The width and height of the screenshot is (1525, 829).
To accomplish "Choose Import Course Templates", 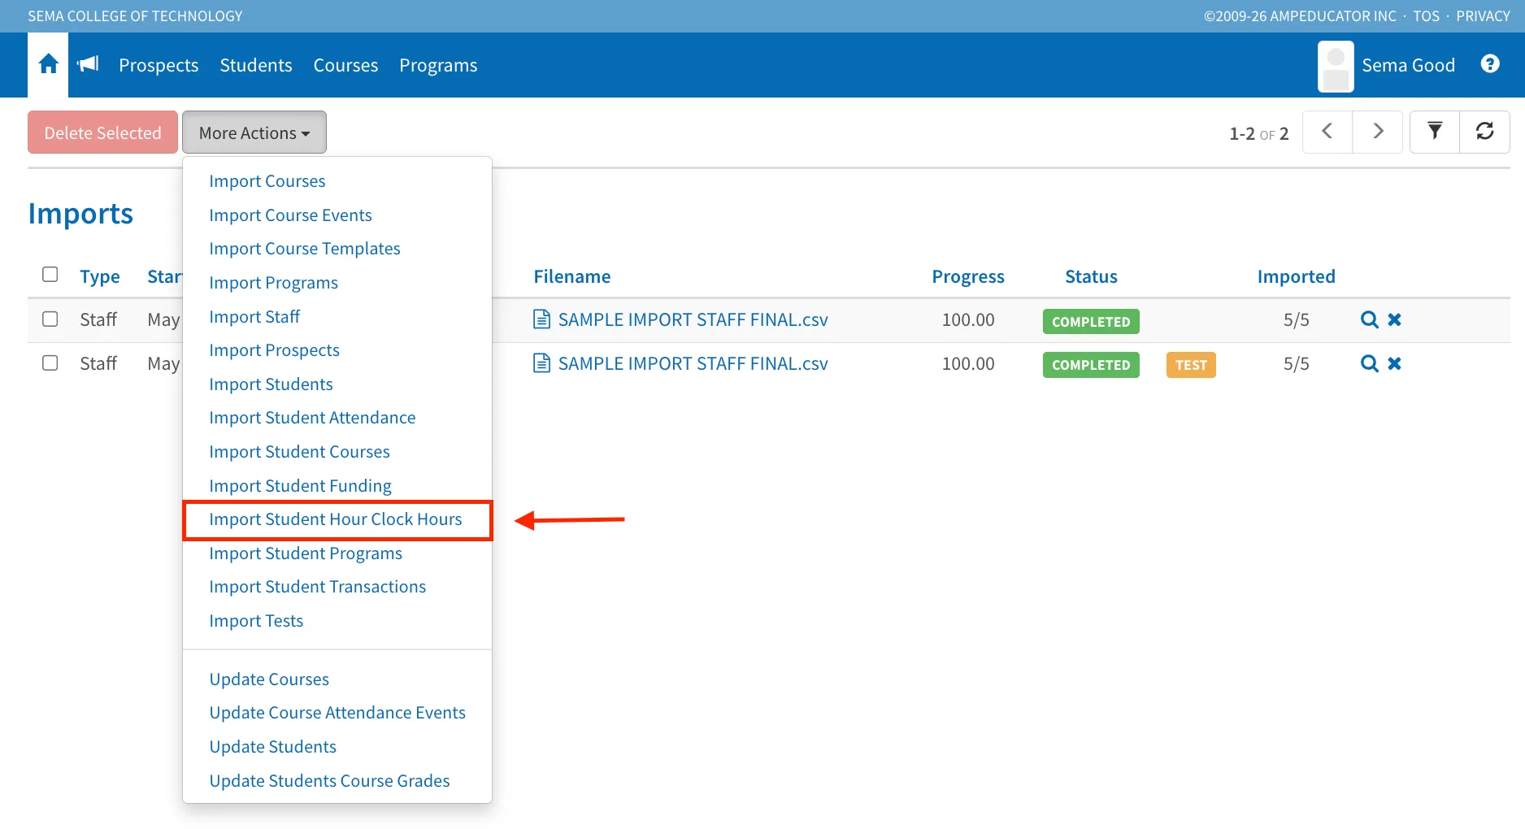I will click(305, 249).
